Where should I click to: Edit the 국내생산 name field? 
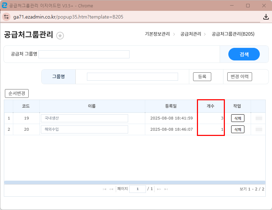coord(84,118)
